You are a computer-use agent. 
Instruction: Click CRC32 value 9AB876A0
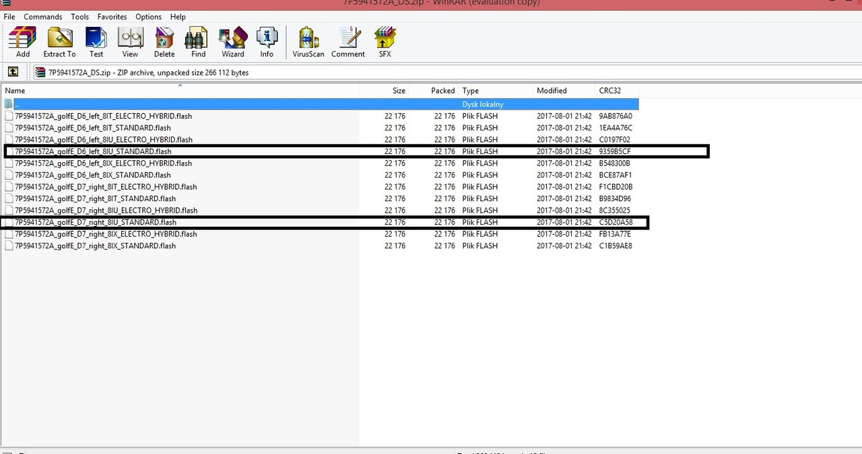[x=616, y=116]
